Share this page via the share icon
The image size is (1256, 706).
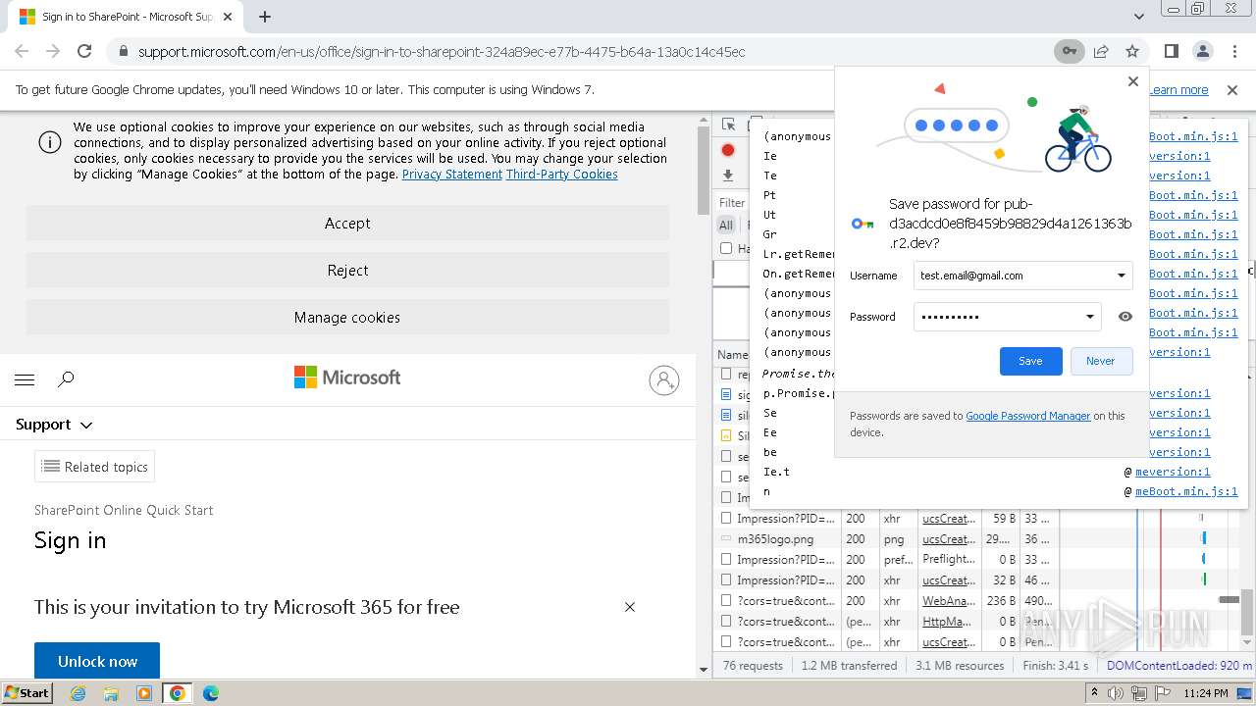(x=1101, y=51)
